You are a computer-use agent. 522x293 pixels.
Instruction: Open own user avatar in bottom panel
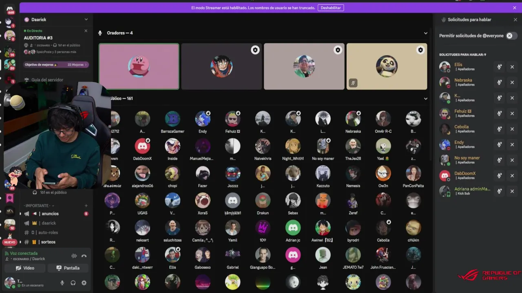pos(9,282)
